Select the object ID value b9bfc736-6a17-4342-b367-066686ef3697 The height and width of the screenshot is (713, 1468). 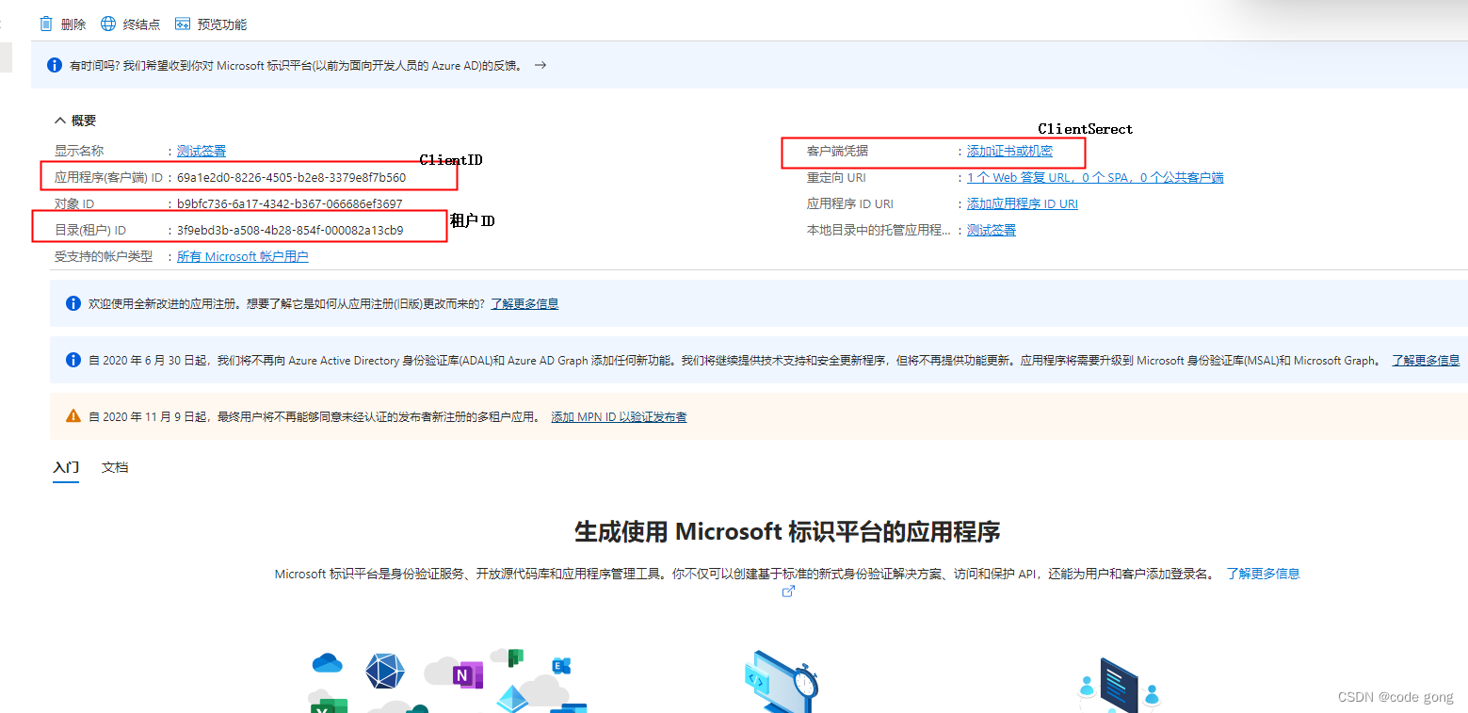pyautogui.click(x=290, y=203)
